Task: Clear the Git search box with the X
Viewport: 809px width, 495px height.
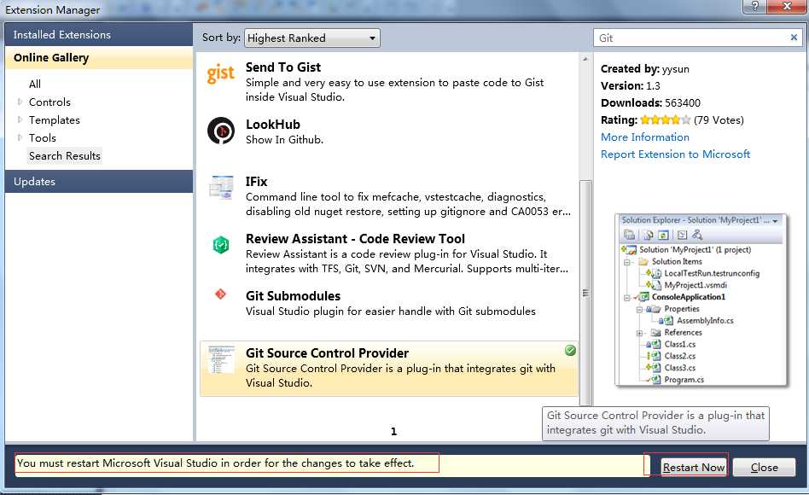Action: point(794,38)
